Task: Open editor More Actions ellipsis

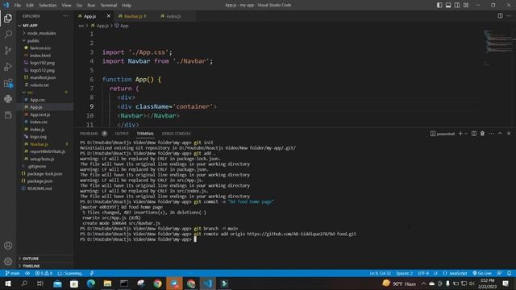Action: point(509,16)
